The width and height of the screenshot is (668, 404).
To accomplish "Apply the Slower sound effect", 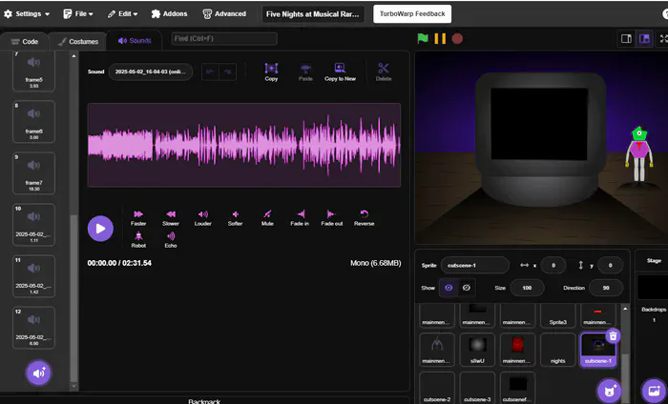I will 171,213.
